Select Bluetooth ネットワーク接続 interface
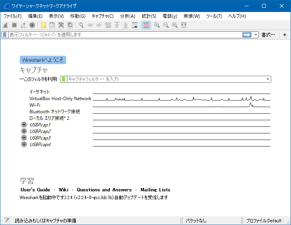291x225 pixels. pyautogui.click(x=145, y=112)
